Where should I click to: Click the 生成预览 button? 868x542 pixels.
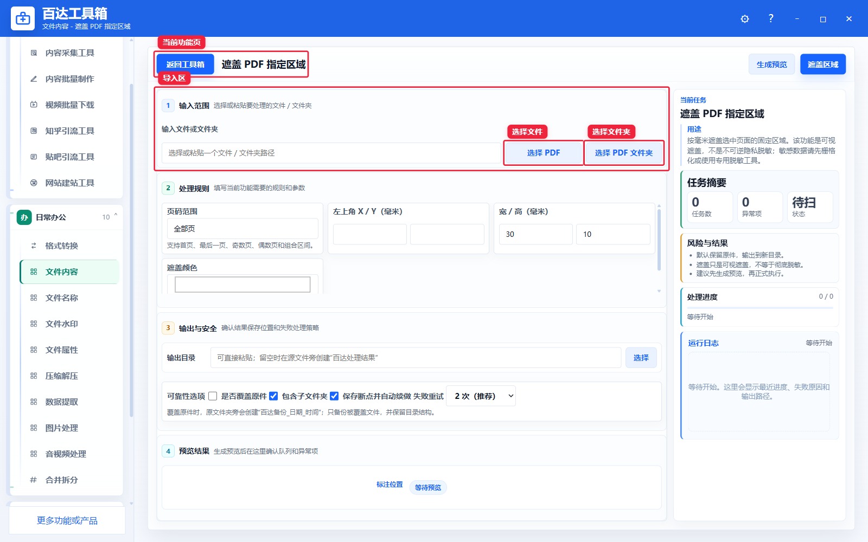coord(772,64)
